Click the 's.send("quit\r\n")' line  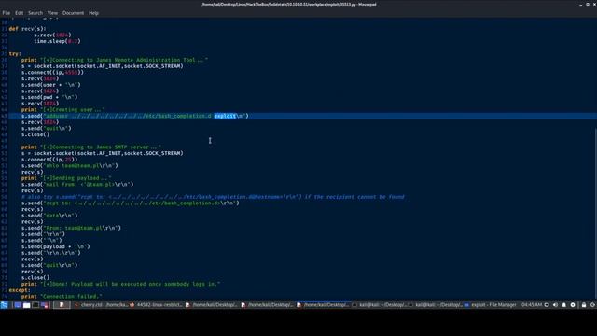click(49, 265)
